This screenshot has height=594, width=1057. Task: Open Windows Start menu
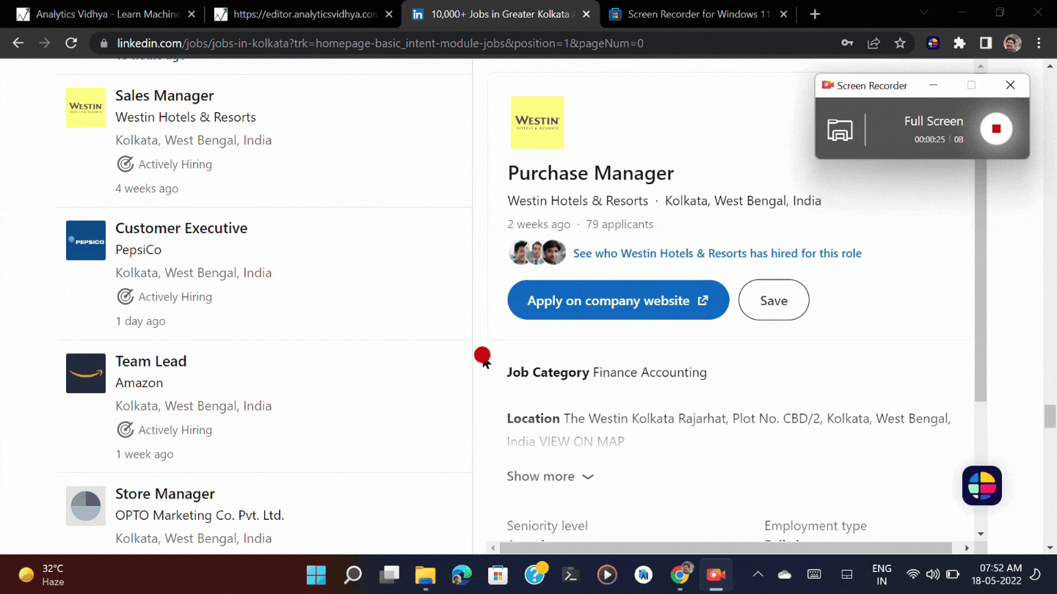pyautogui.click(x=316, y=574)
